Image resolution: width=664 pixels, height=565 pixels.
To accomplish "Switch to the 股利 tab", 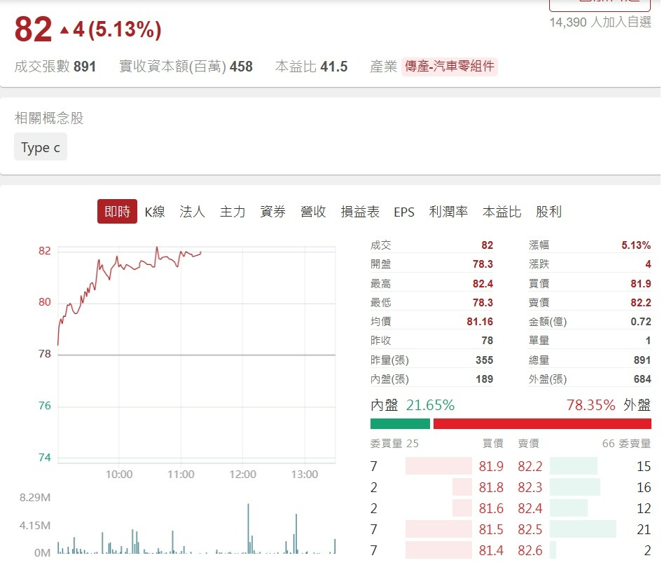I will tap(550, 212).
